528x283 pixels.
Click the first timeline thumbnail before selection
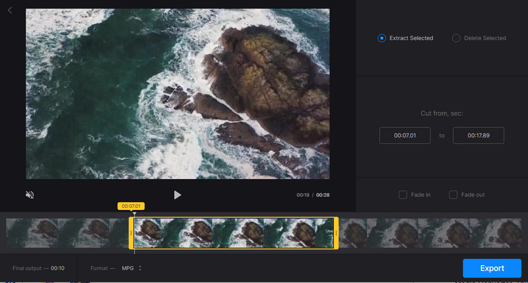(x=32, y=233)
